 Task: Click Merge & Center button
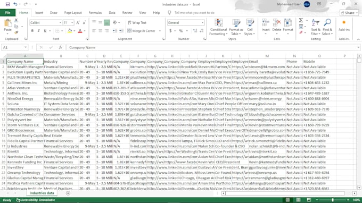coord(141,31)
